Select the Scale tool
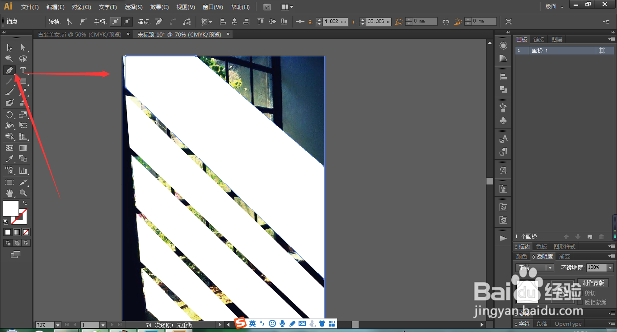617x332 pixels. click(x=23, y=115)
